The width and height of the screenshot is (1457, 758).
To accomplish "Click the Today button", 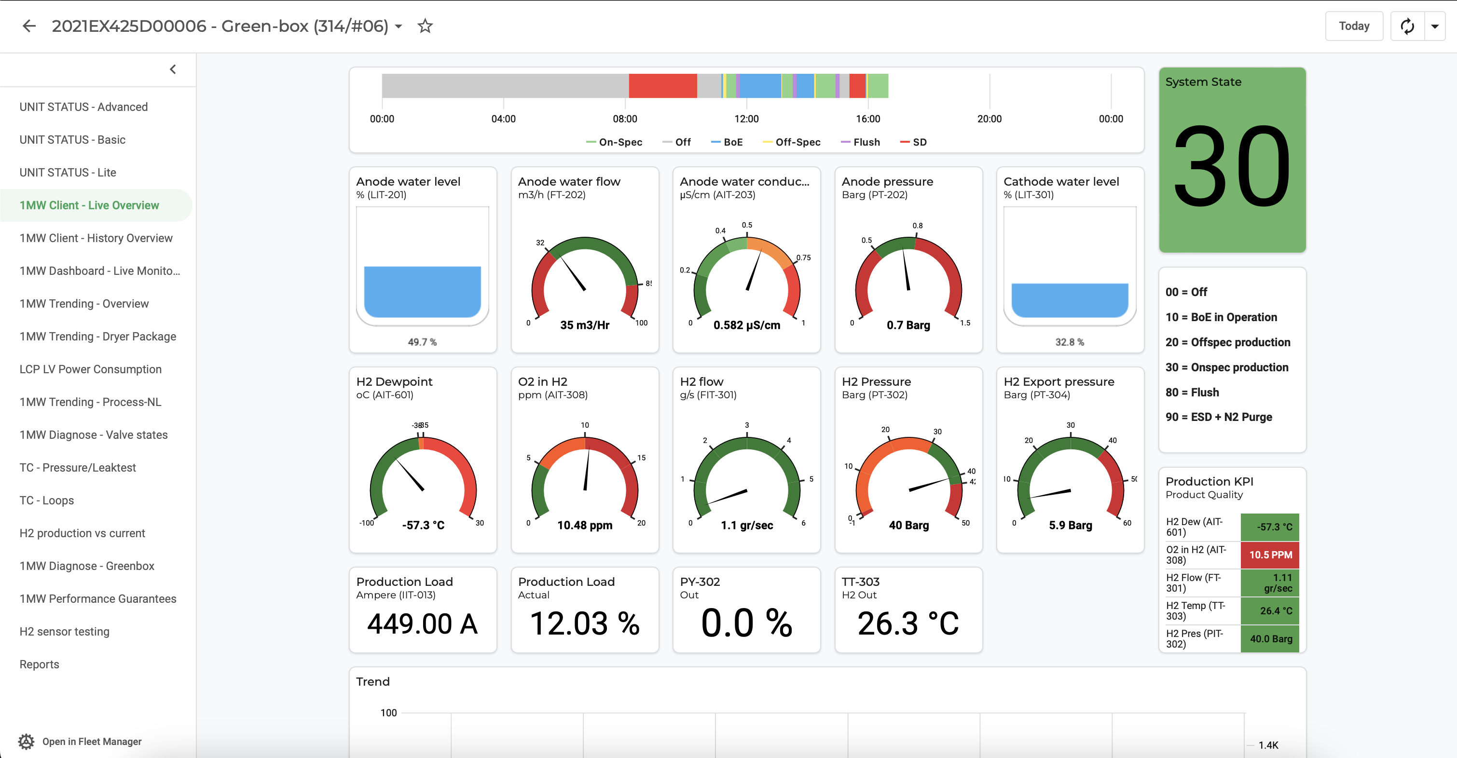I will pyautogui.click(x=1354, y=26).
